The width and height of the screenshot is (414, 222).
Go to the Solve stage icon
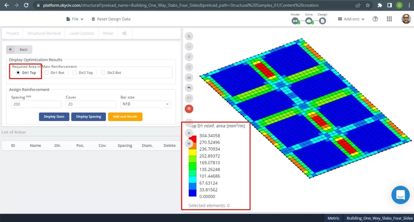(x=308, y=21)
